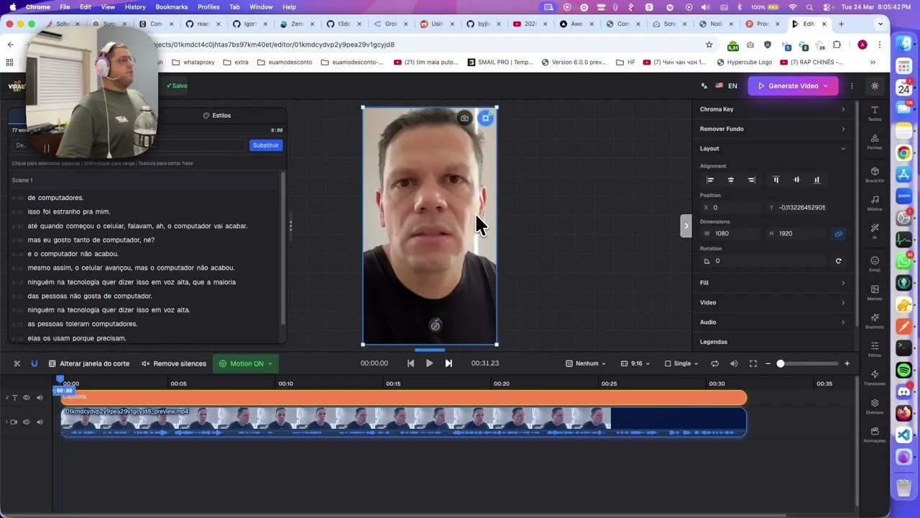
Task: Open the Memes panel
Action: (875, 293)
